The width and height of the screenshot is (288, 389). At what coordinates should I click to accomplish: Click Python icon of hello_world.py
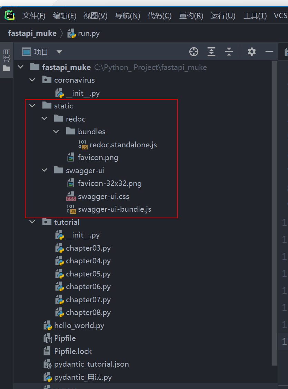coord(48,325)
